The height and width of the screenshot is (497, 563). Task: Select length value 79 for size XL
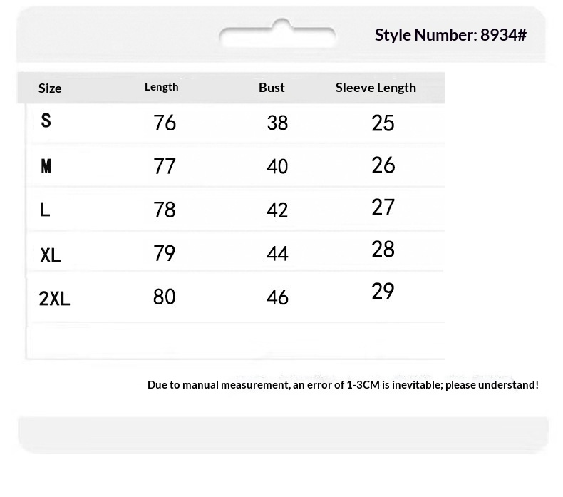[x=165, y=254]
